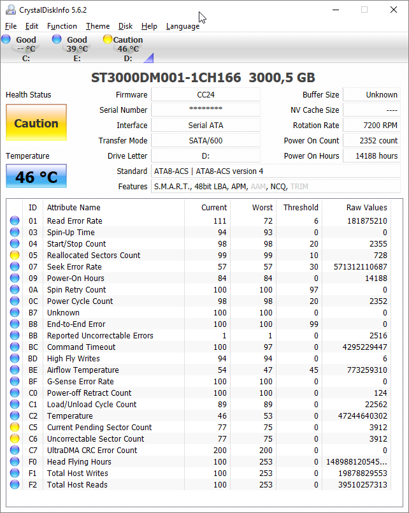Screen dimensions: 409x513
Task: Click the yellow caution orb for drive D:
Action: coord(108,40)
